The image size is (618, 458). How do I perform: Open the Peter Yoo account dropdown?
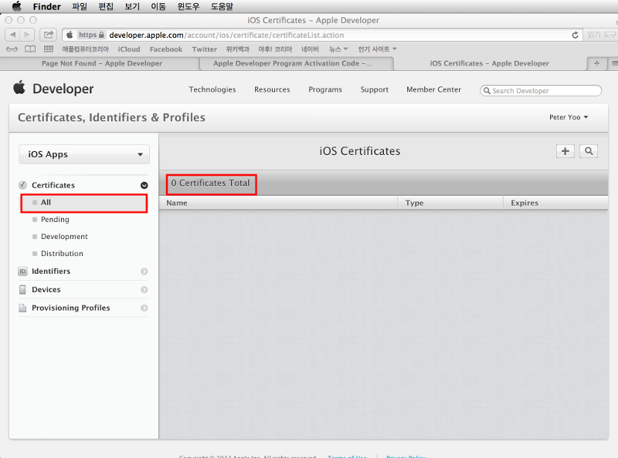click(x=569, y=117)
